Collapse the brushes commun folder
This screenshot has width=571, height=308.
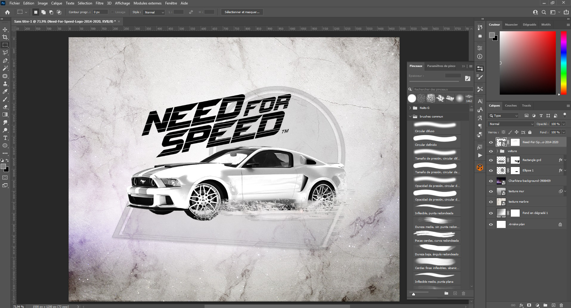point(410,116)
